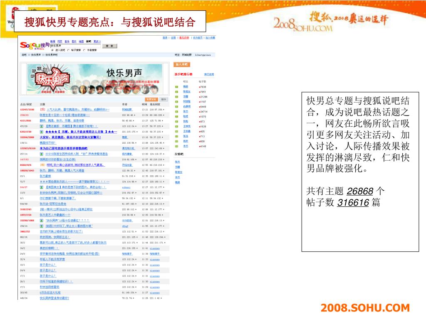This screenshot has height=319, width=426.
Task: Switch to the 网页 search tab
Action: [x=60, y=42]
